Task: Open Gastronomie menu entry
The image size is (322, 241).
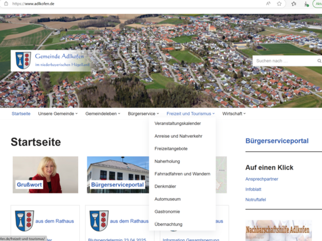Action: click(167, 212)
